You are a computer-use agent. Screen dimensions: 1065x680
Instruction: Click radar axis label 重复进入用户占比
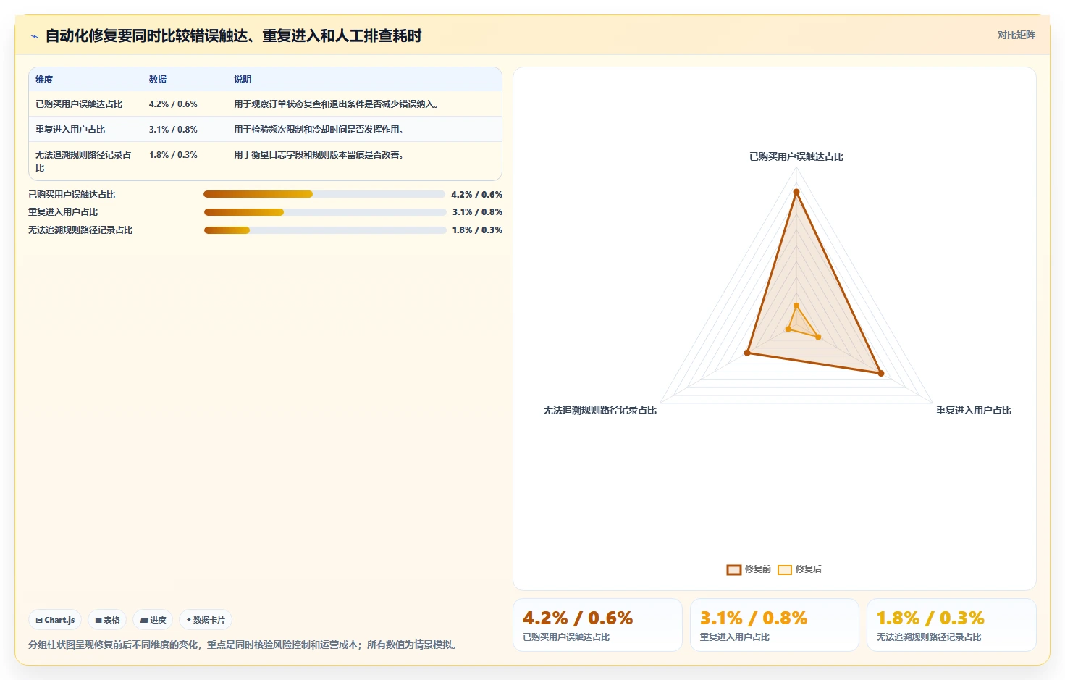pos(973,410)
